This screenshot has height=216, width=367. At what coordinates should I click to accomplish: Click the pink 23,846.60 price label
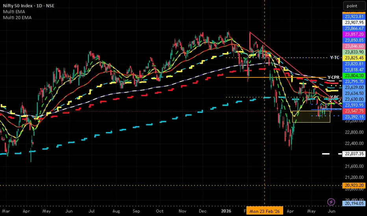click(x=354, y=46)
